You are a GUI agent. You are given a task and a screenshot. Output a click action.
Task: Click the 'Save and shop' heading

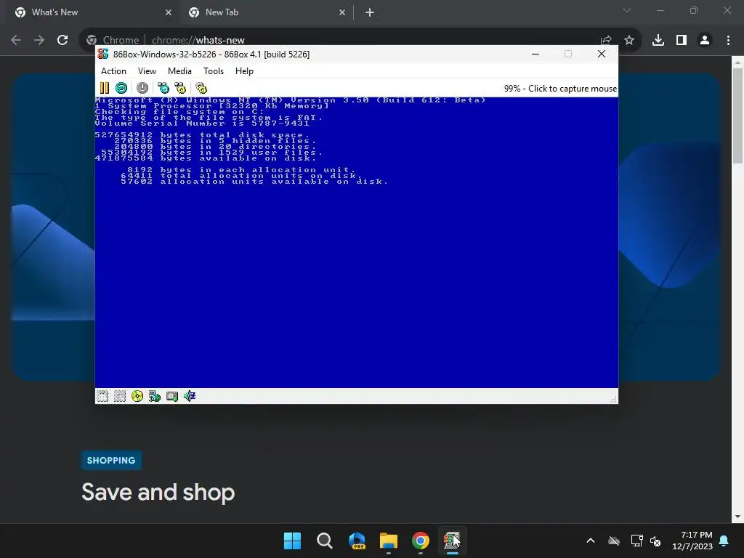click(158, 492)
